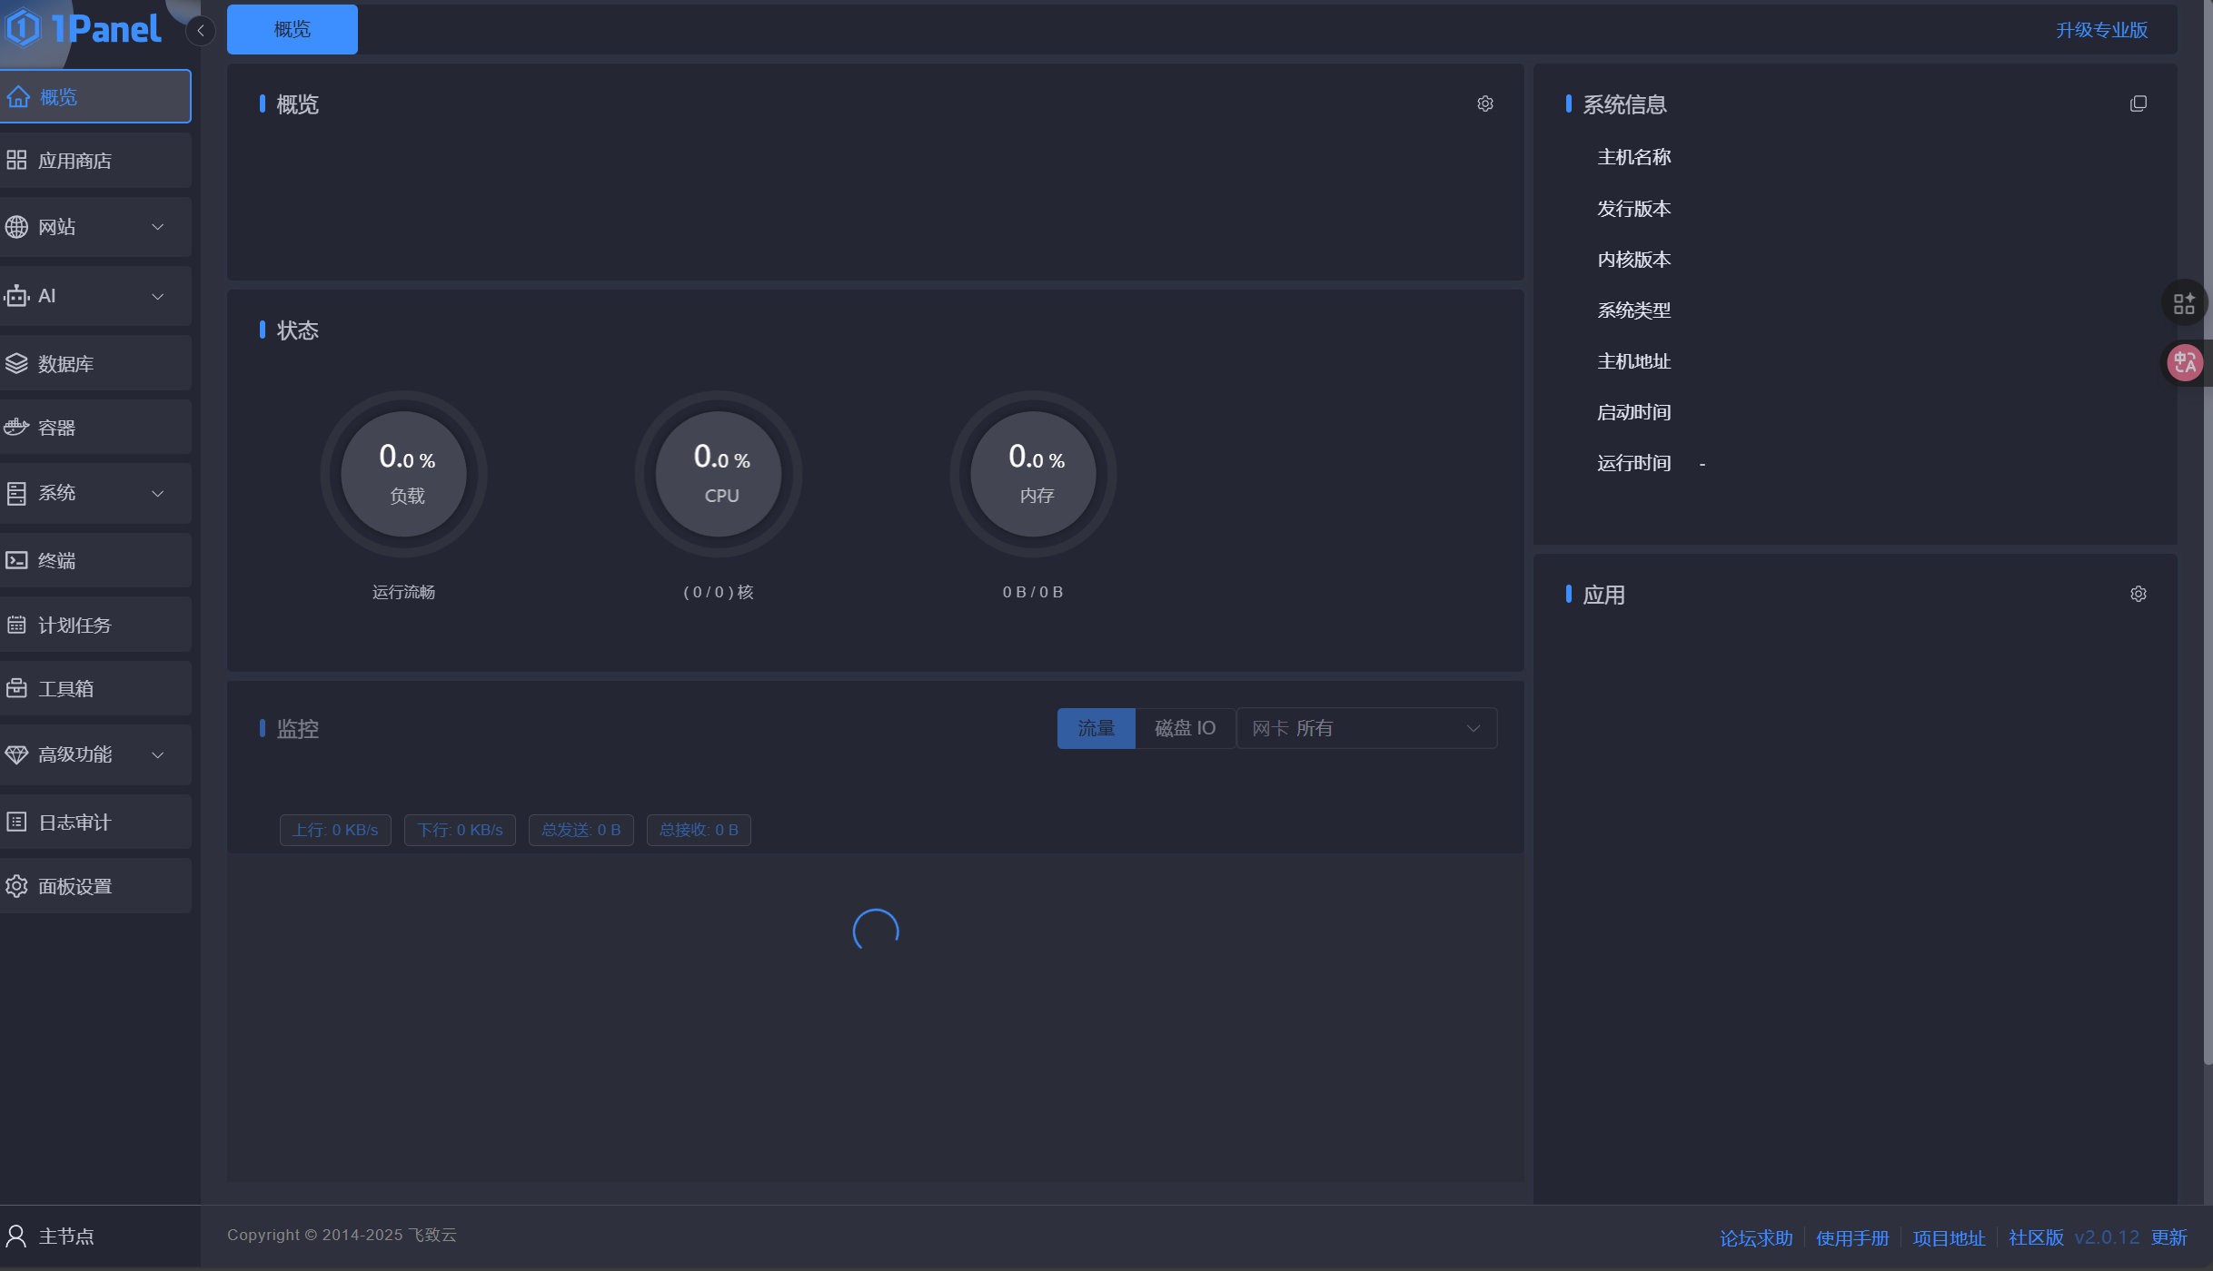The image size is (2213, 1271).
Task: Click the 负载 load gauge
Action: [x=404, y=474]
